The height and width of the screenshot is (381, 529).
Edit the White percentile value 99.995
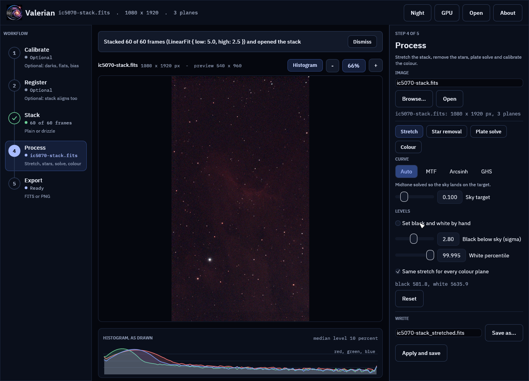(x=451, y=255)
